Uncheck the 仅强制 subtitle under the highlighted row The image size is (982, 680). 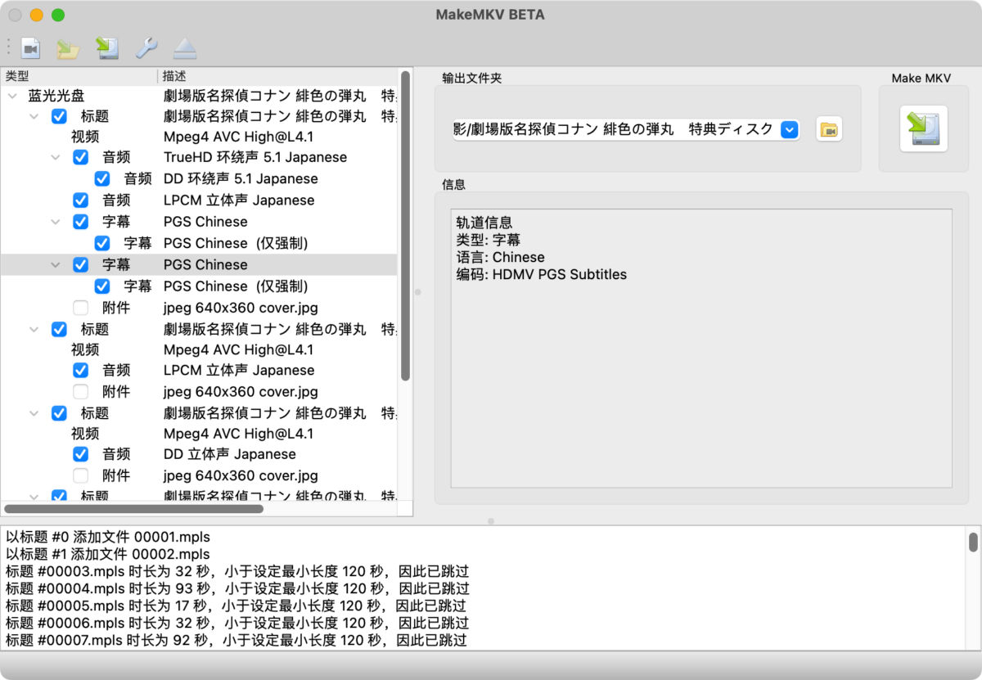point(102,286)
